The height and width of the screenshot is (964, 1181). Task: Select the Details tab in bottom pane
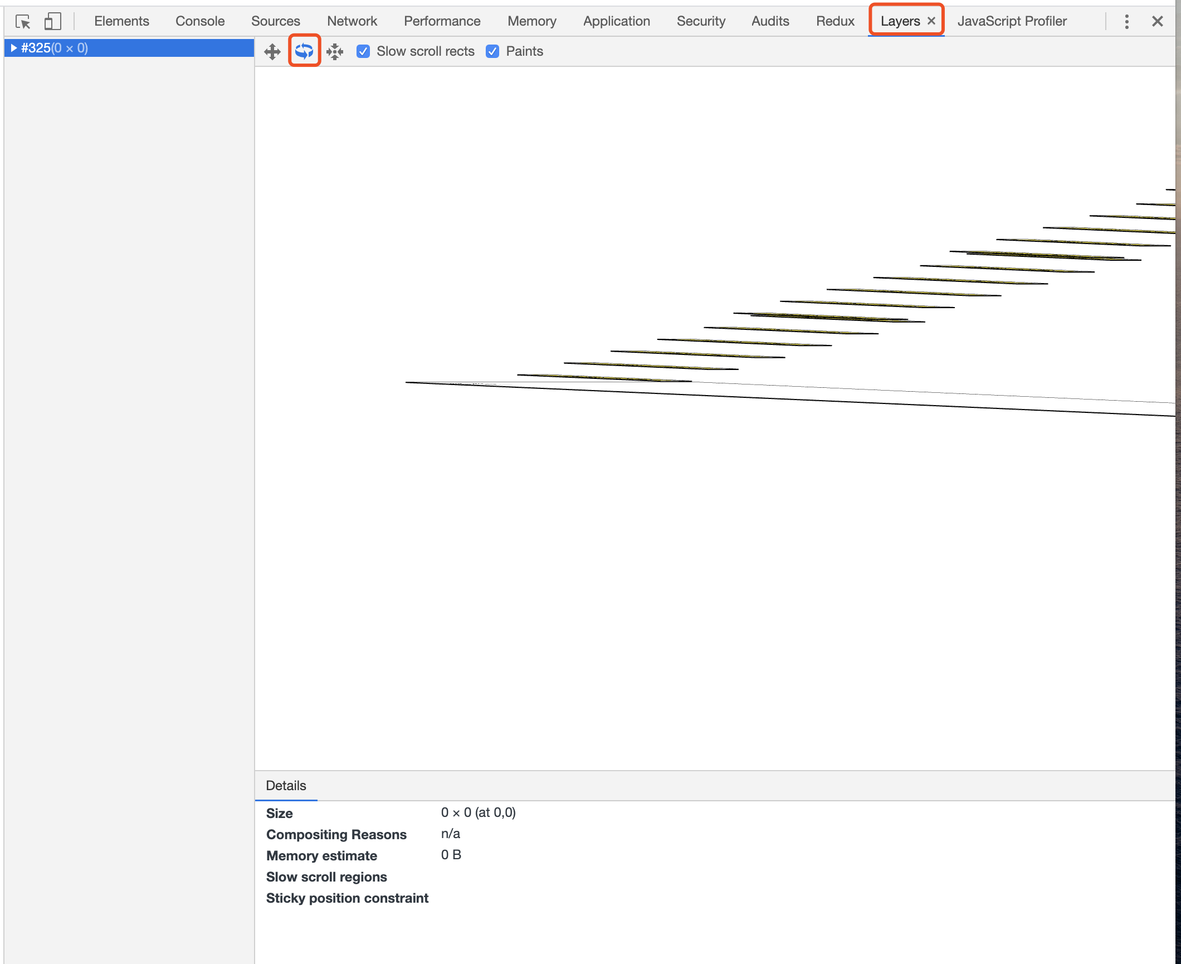coord(286,786)
